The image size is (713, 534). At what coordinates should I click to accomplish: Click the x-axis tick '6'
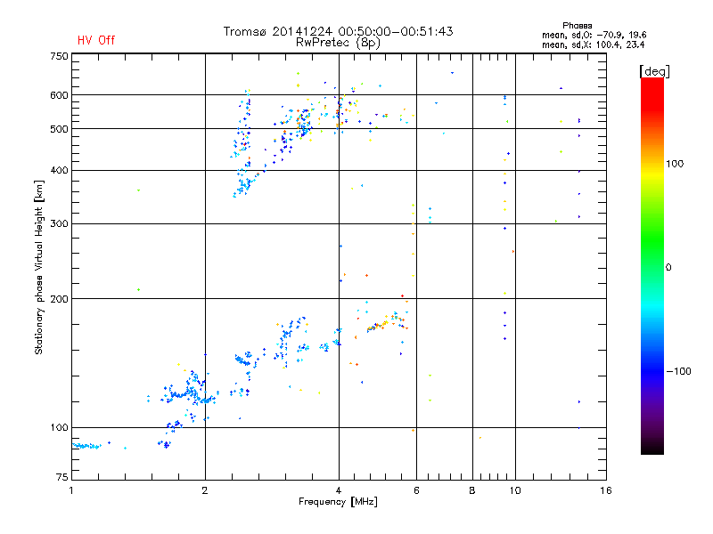pyautogui.click(x=416, y=490)
